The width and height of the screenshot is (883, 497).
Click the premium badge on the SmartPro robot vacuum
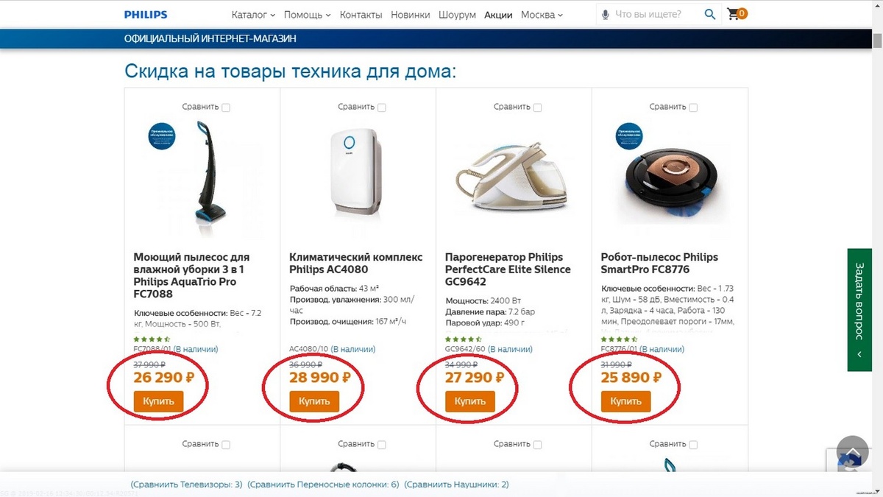point(628,137)
